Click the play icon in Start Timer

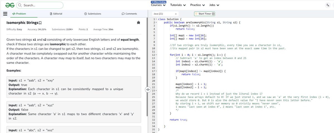pyautogui.click(x=213, y=14)
